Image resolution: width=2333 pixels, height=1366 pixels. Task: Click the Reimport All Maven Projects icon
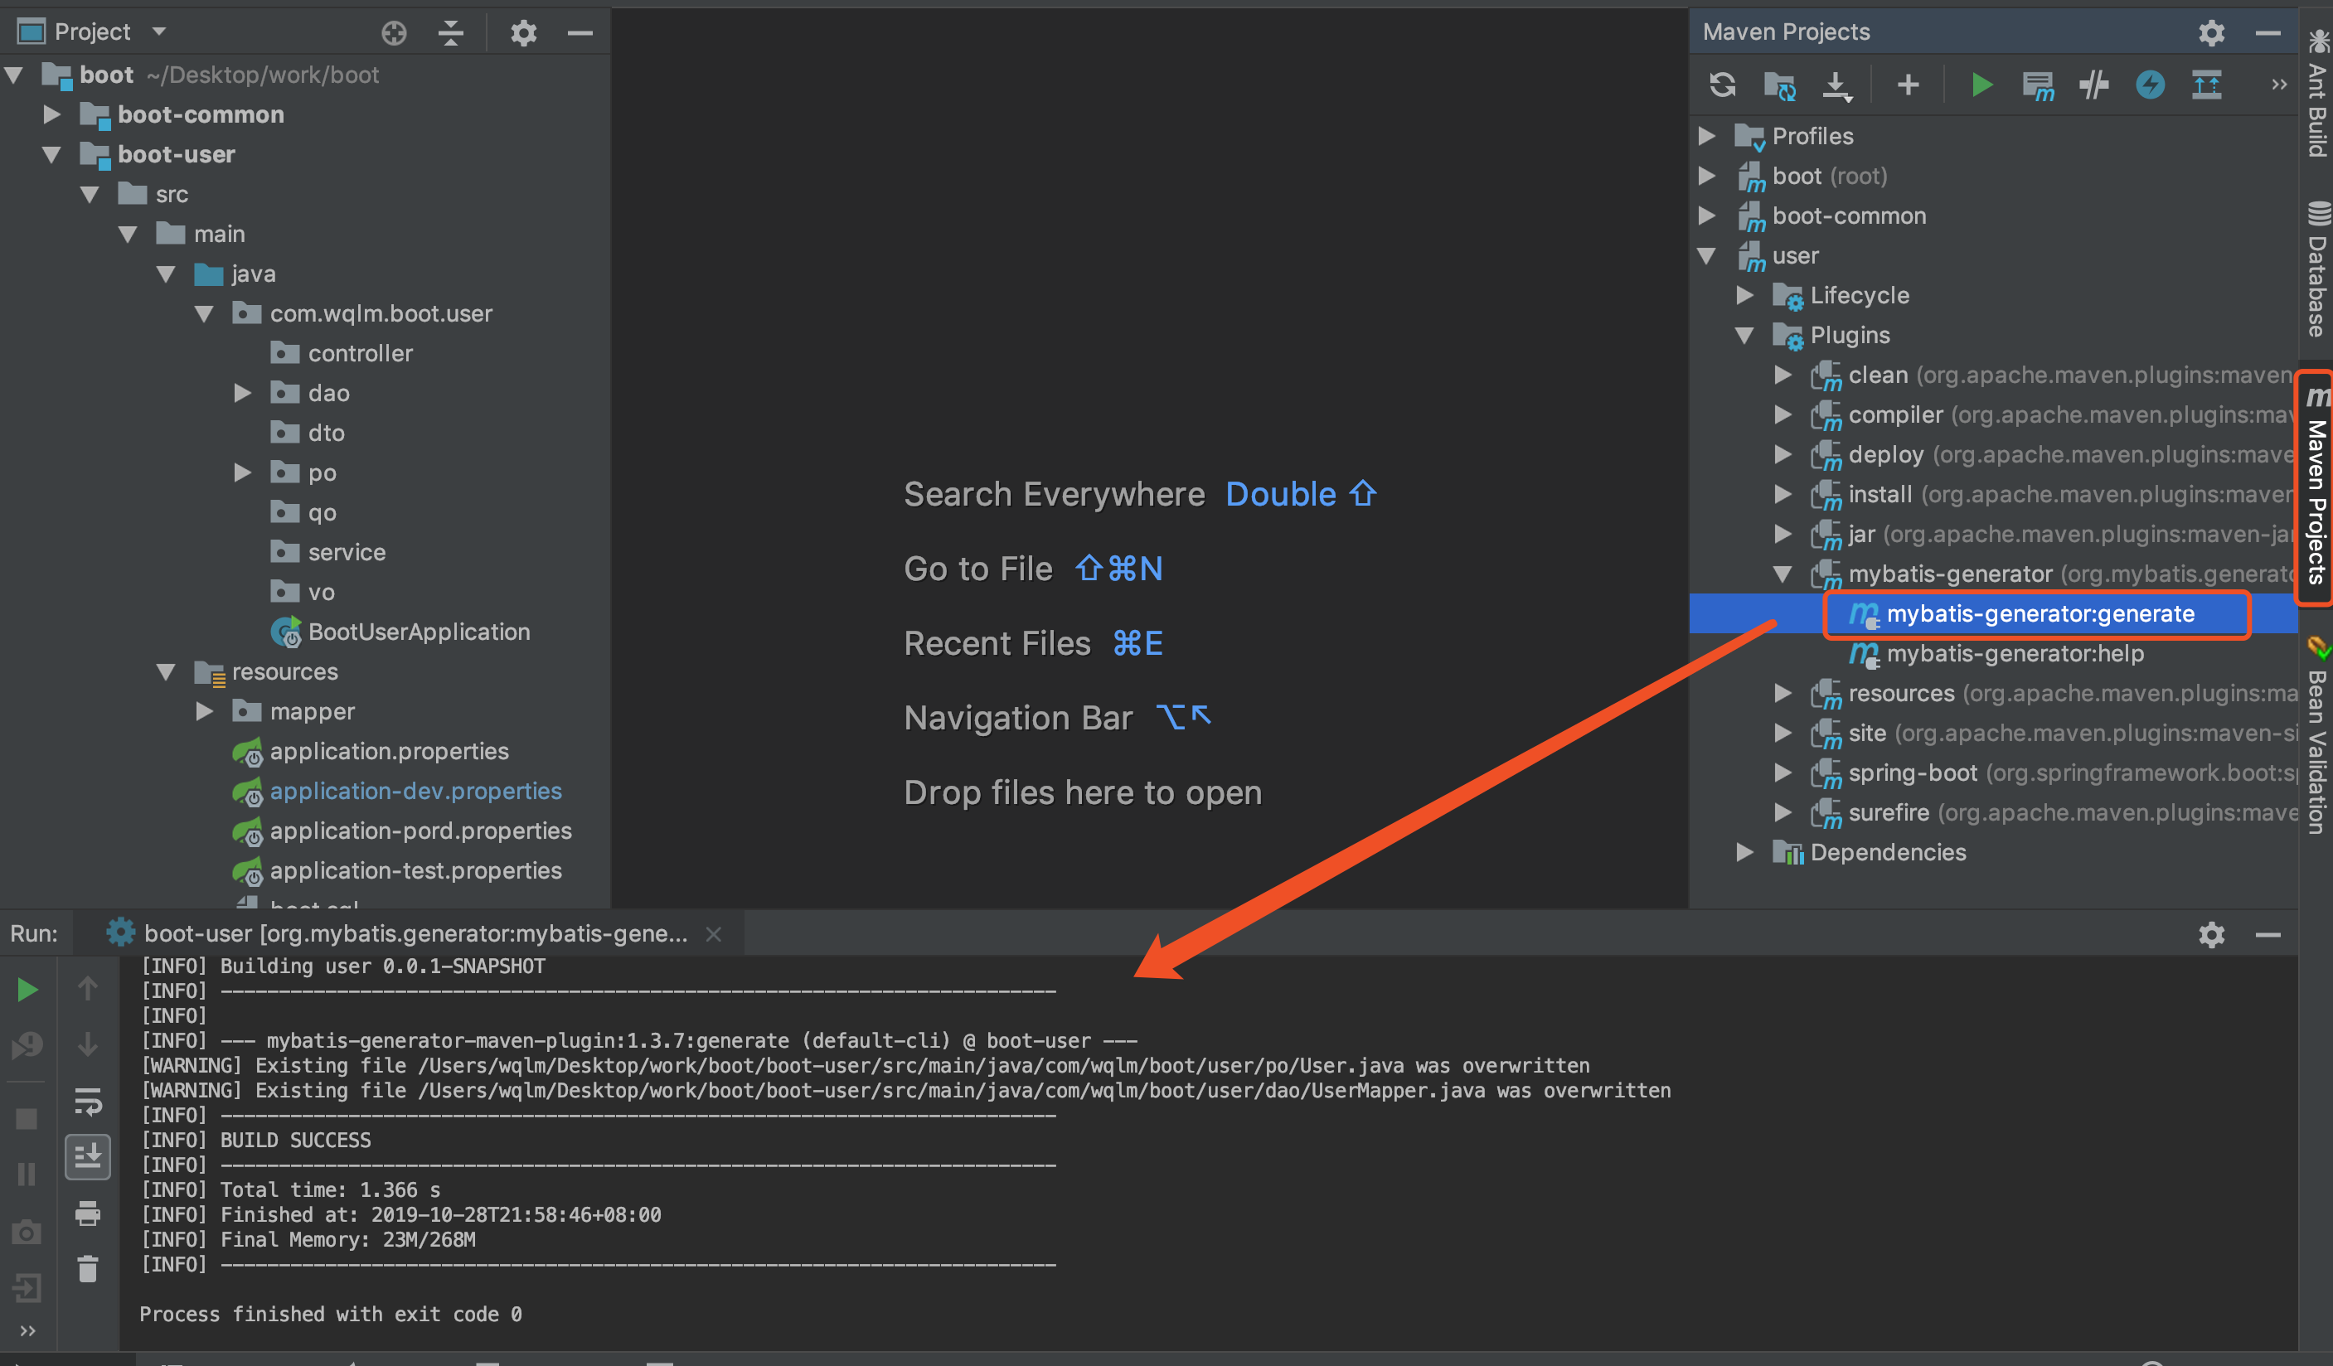point(1722,85)
